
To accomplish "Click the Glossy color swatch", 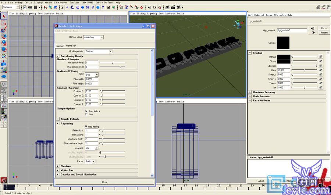I will point(284,61).
